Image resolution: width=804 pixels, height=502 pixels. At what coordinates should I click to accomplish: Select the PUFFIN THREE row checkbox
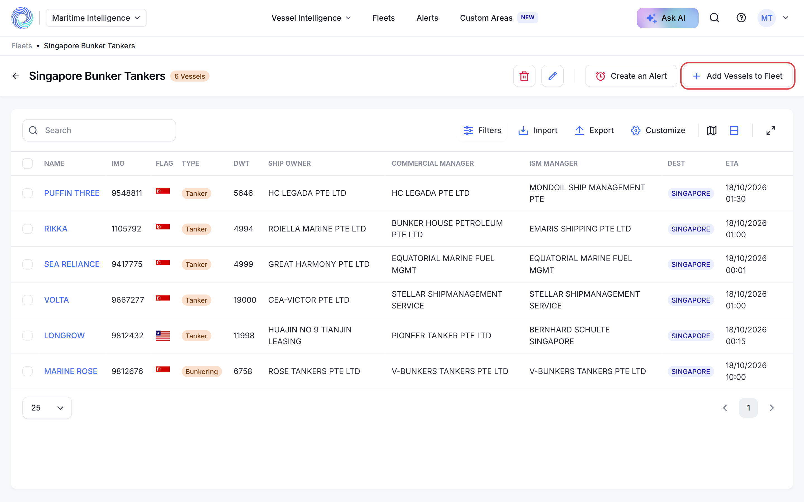(x=28, y=193)
